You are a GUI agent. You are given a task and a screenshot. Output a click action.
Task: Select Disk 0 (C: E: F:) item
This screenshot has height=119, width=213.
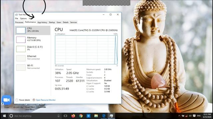point(33,49)
